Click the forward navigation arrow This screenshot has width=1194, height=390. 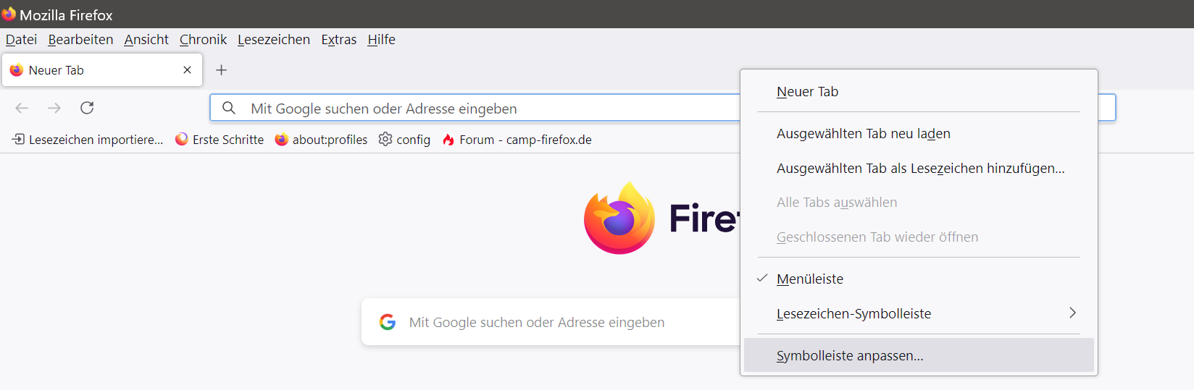click(x=54, y=108)
